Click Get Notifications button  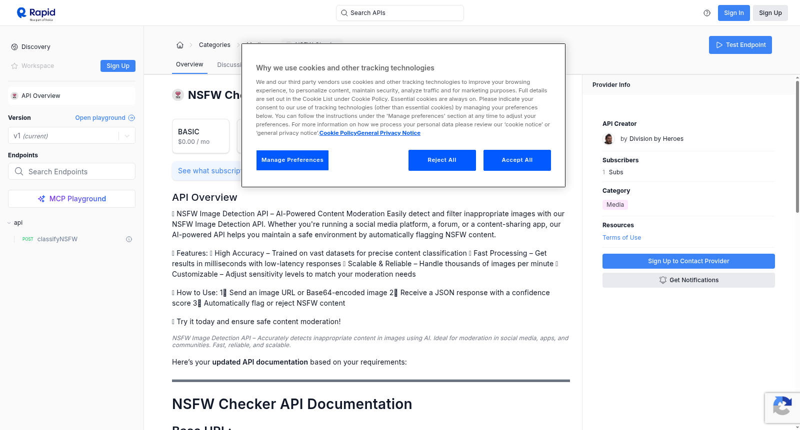pos(688,280)
